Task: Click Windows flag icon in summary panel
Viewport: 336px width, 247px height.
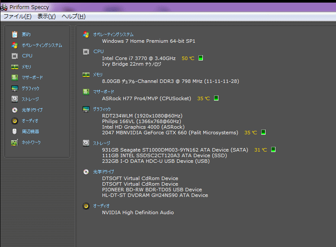Action: pos(86,35)
